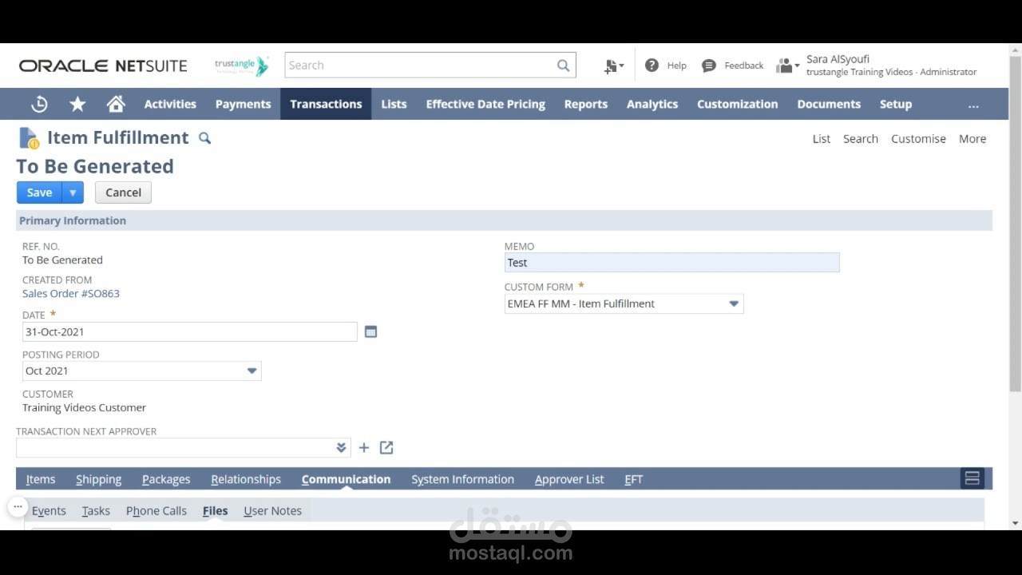Switch to the EFT subtab
This screenshot has height=575, width=1022.
point(633,479)
